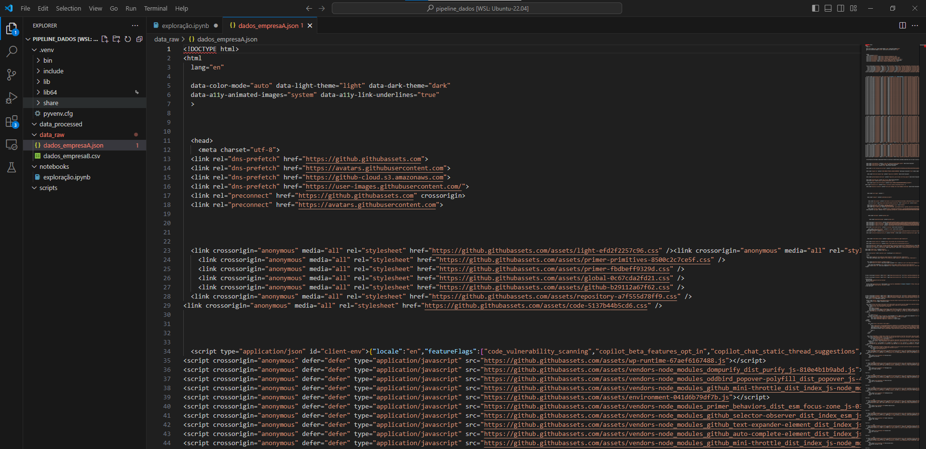Open the Go menu
This screenshot has height=449, width=926.
pos(114,8)
